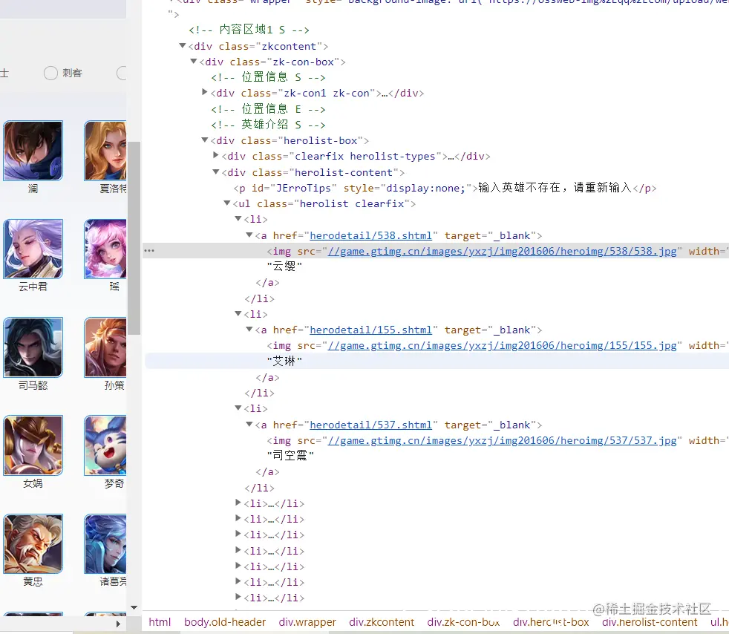Viewport: 729px width, 634px height.
Task: Follow the herodetail/538.shtml link
Action: [x=370, y=235]
